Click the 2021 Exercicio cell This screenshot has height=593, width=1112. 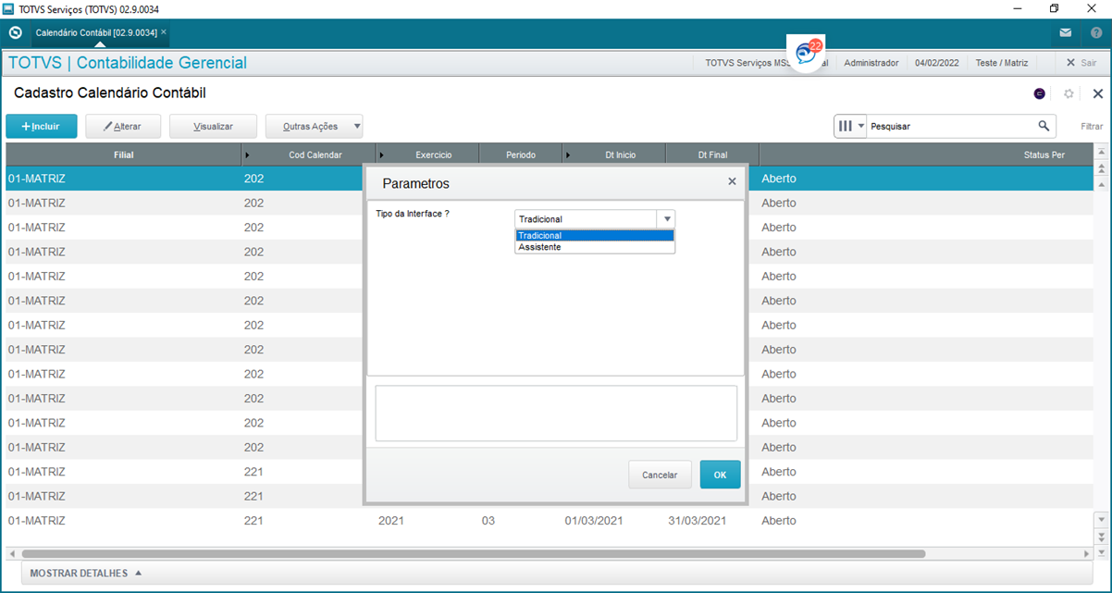click(x=391, y=521)
